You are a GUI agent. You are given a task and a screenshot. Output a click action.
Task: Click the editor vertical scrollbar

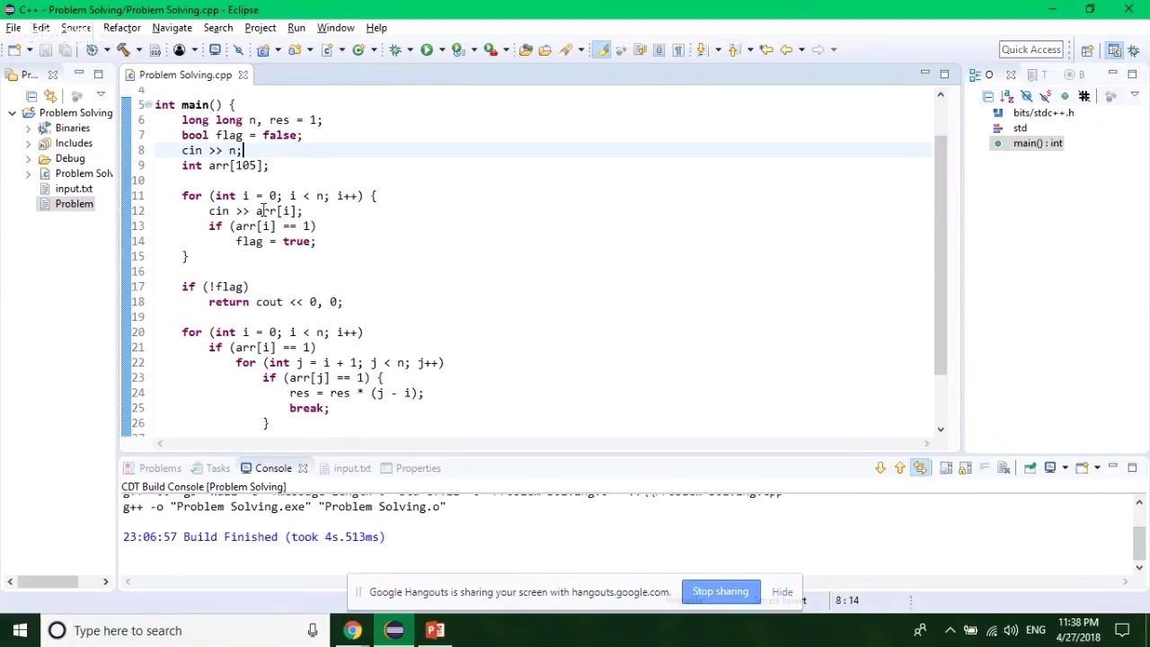(941, 253)
